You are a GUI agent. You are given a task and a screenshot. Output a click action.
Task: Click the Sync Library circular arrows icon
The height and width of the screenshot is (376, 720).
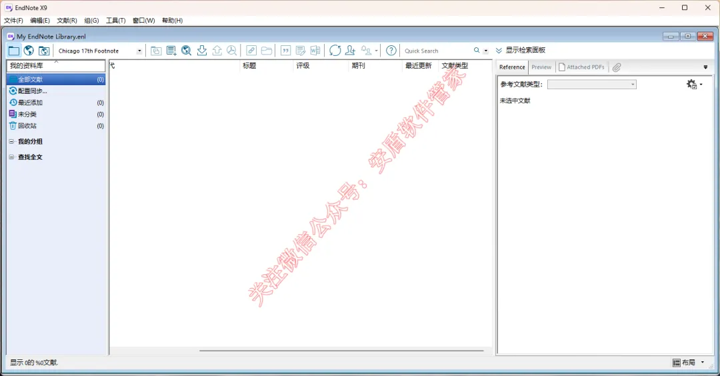click(335, 51)
